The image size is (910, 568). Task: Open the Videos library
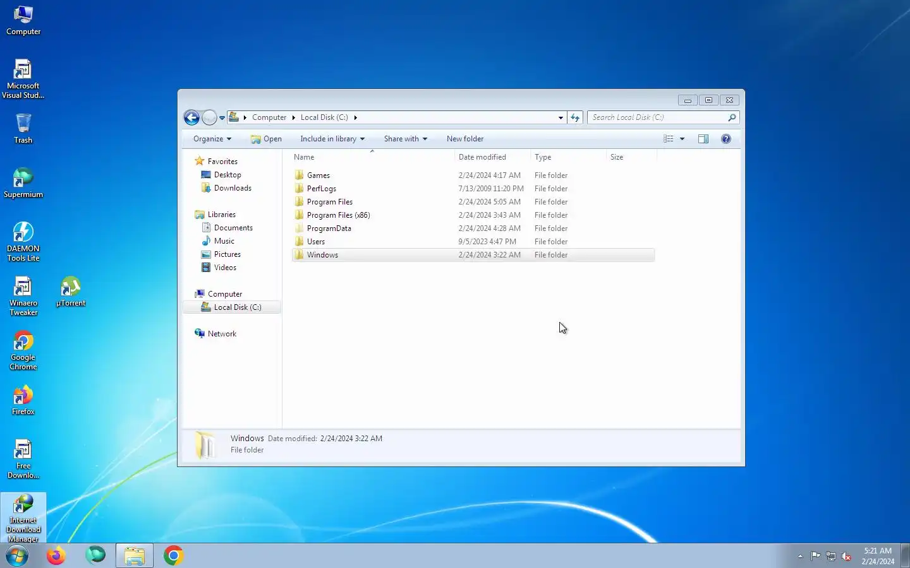coord(219,268)
